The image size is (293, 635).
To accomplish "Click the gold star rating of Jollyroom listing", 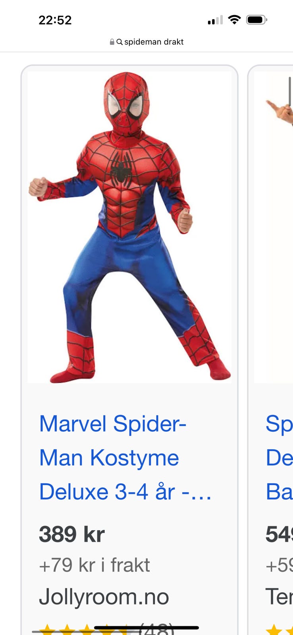I will click(85, 629).
